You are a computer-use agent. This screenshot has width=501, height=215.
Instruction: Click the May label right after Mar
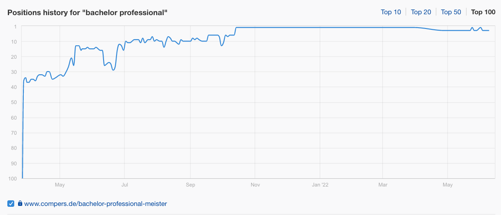click(x=447, y=185)
